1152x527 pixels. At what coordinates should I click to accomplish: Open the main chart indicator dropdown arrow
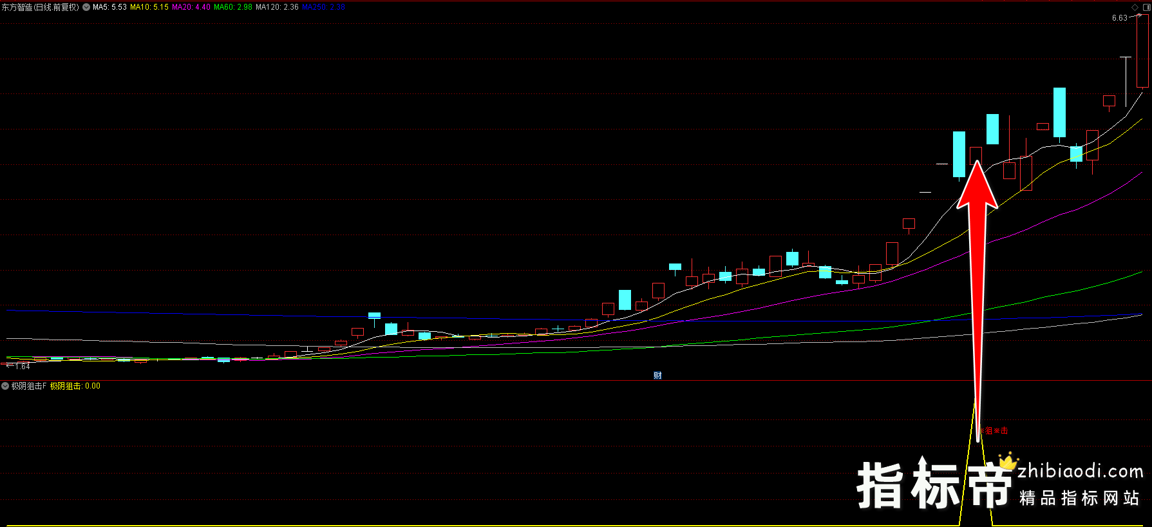point(86,7)
